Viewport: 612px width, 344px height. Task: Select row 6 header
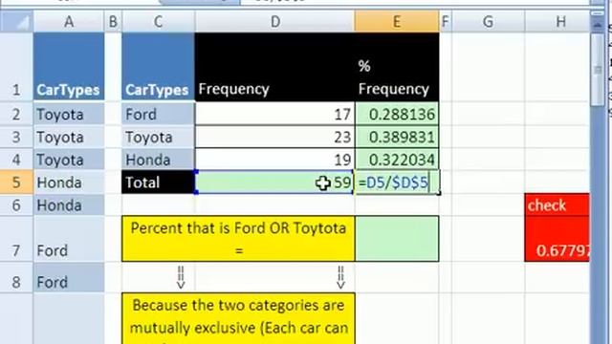[16, 205]
